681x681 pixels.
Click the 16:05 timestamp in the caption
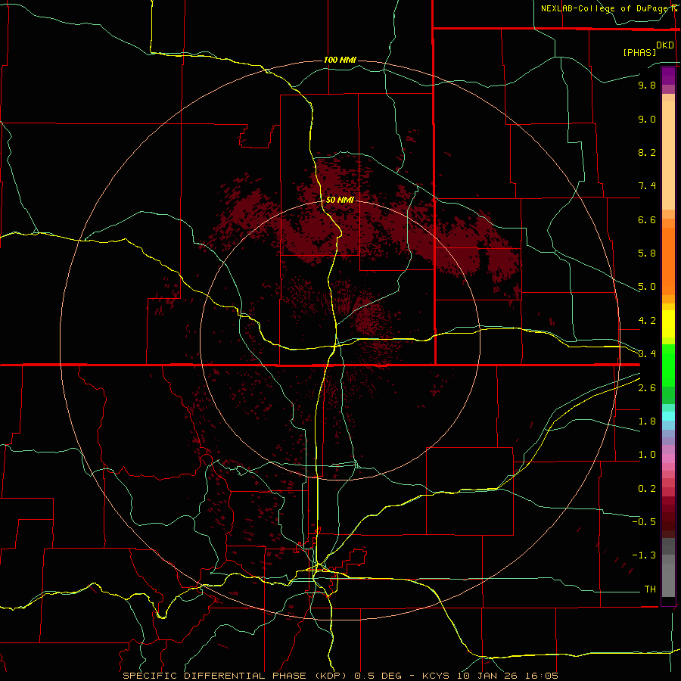click(x=541, y=676)
